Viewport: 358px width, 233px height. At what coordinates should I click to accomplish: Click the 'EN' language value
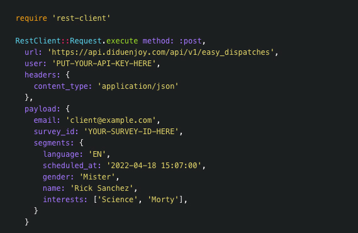coord(97,154)
